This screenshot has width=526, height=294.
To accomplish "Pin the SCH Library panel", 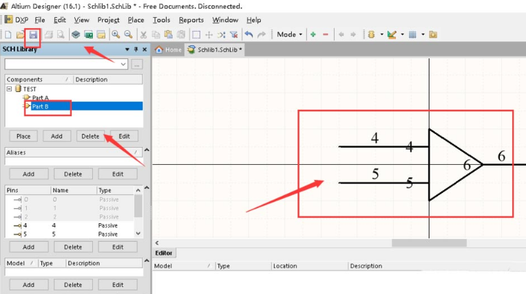I will [x=136, y=49].
